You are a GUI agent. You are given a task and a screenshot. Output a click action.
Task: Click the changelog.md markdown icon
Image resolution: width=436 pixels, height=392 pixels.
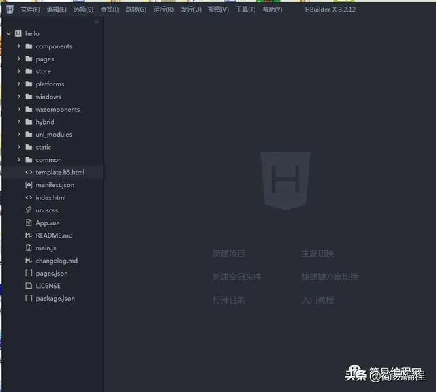pyautogui.click(x=29, y=261)
